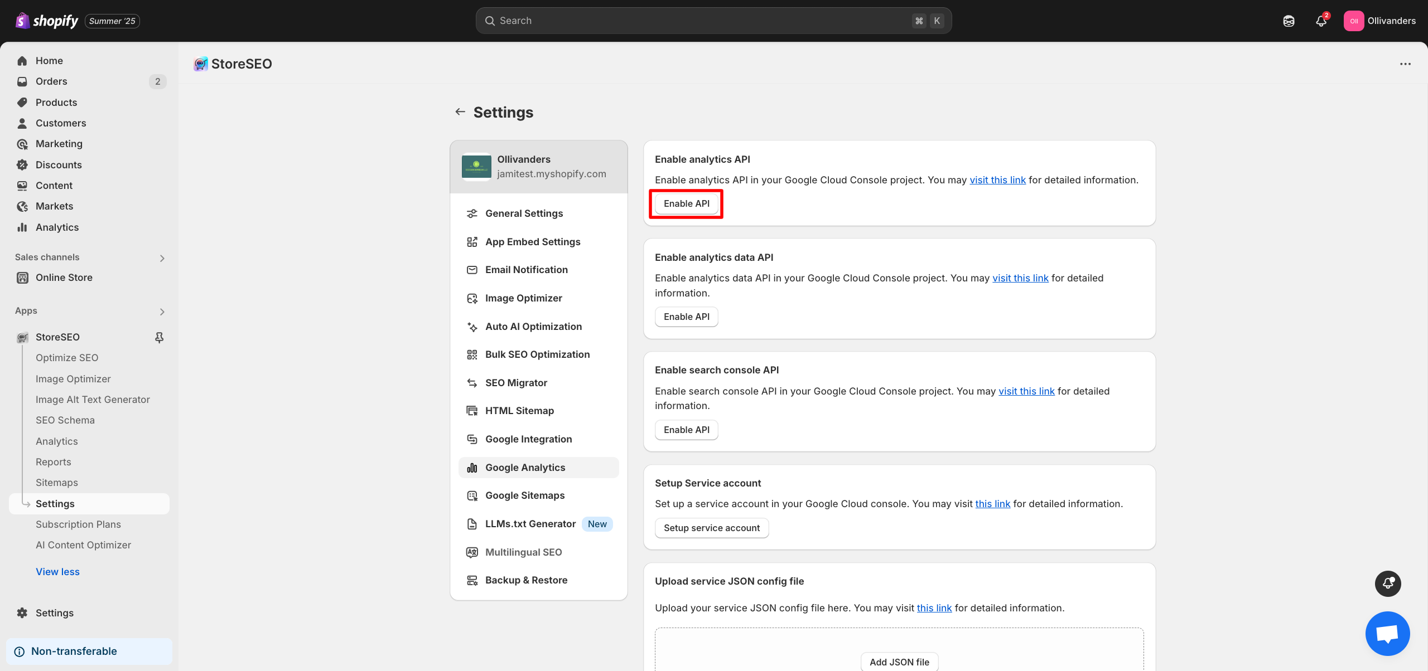Expand the Apps section chevron
This screenshot has width=1428, height=671.
coord(162,312)
